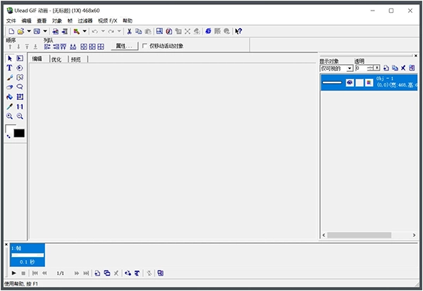Select the Text tool in the toolbox
Screen dimensions: 423x291
pyautogui.click(x=10, y=68)
